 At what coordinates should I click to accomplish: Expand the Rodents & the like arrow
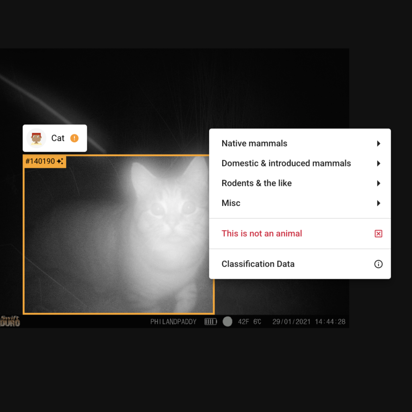(x=378, y=183)
